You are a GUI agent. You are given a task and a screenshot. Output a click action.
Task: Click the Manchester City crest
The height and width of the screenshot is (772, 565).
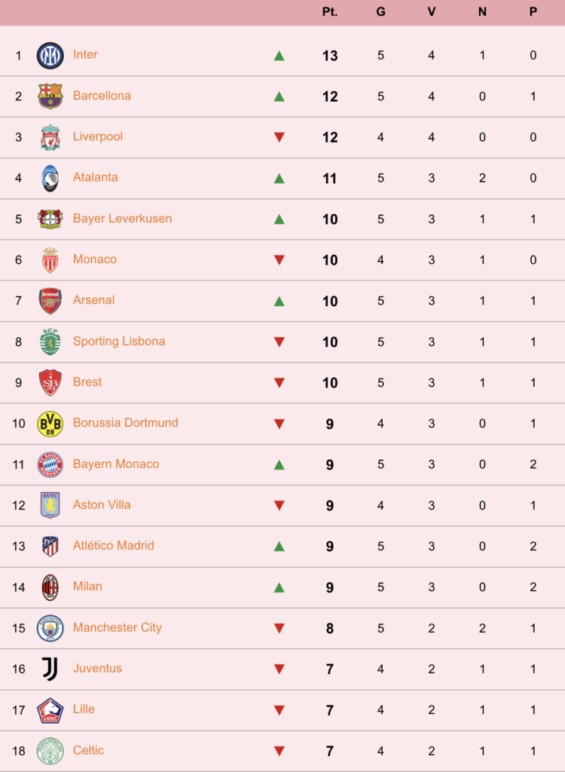tap(50, 628)
